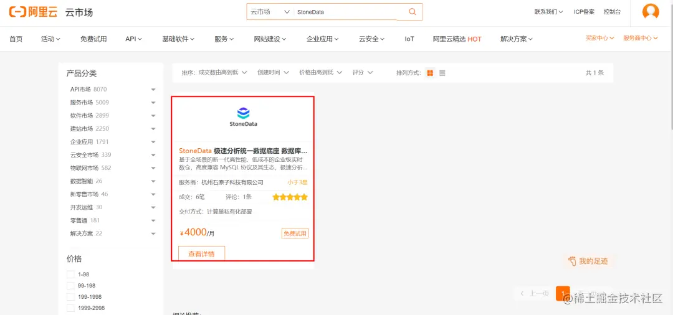Click the 云市场 header title

point(79,12)
